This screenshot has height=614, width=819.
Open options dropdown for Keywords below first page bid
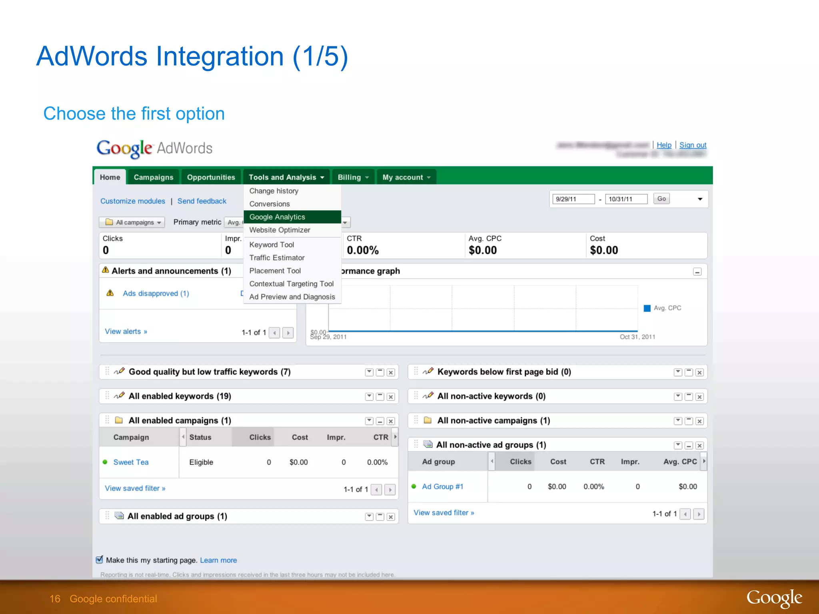click(x=678, y=372)
